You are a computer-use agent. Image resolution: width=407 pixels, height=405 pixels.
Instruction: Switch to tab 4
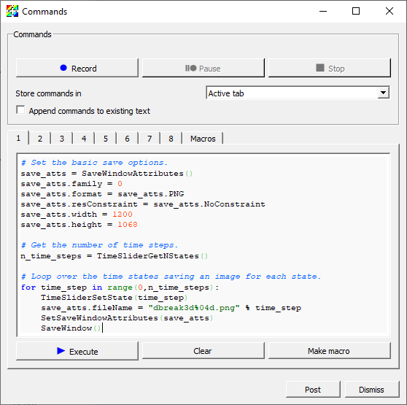pos(84,139)
